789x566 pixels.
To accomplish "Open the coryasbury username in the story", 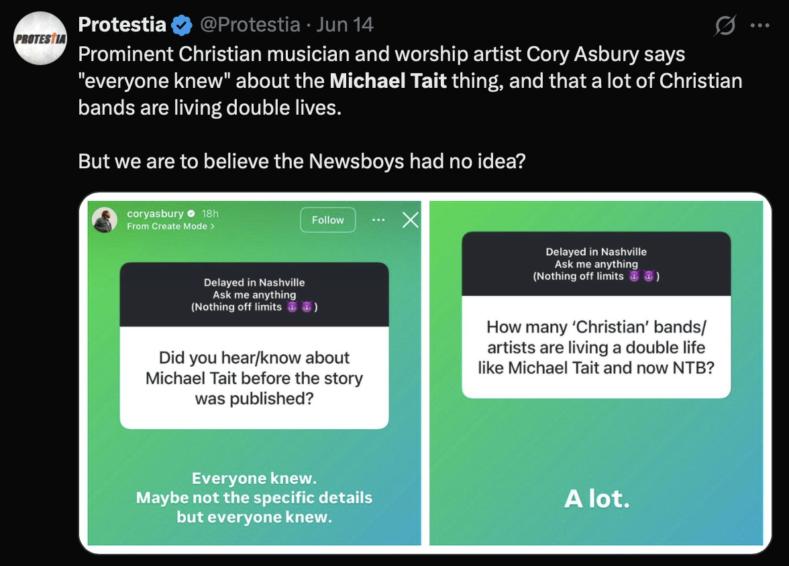I will [x=155, y=214].
